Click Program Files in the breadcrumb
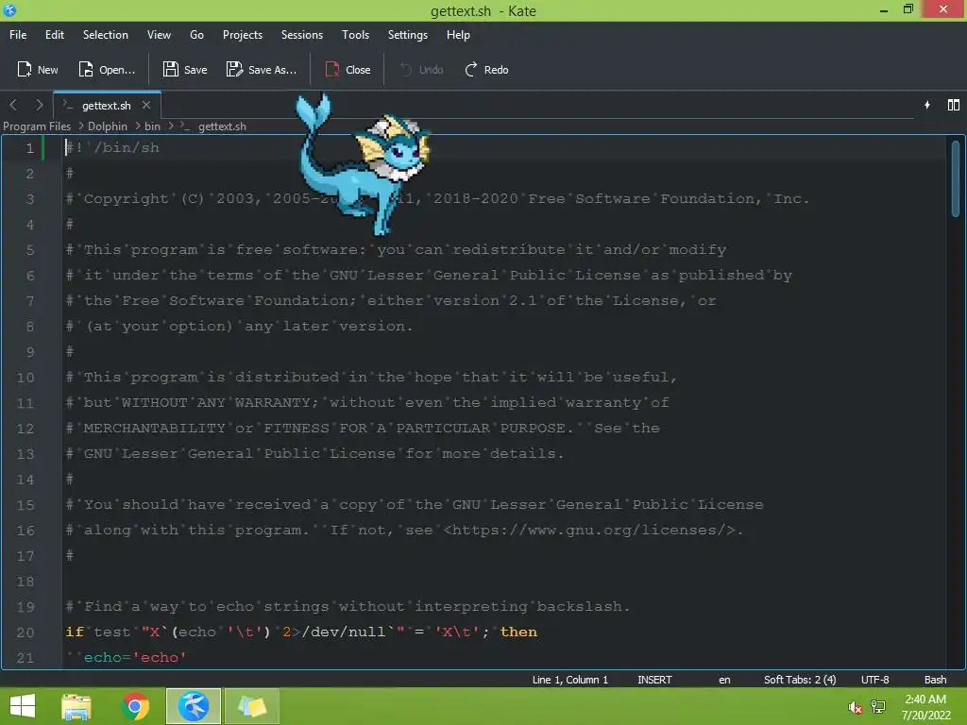This screenshot has width=967, height=725. 37,126
